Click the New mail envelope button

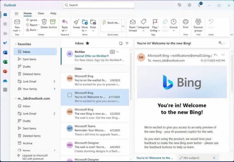(17, 22)
